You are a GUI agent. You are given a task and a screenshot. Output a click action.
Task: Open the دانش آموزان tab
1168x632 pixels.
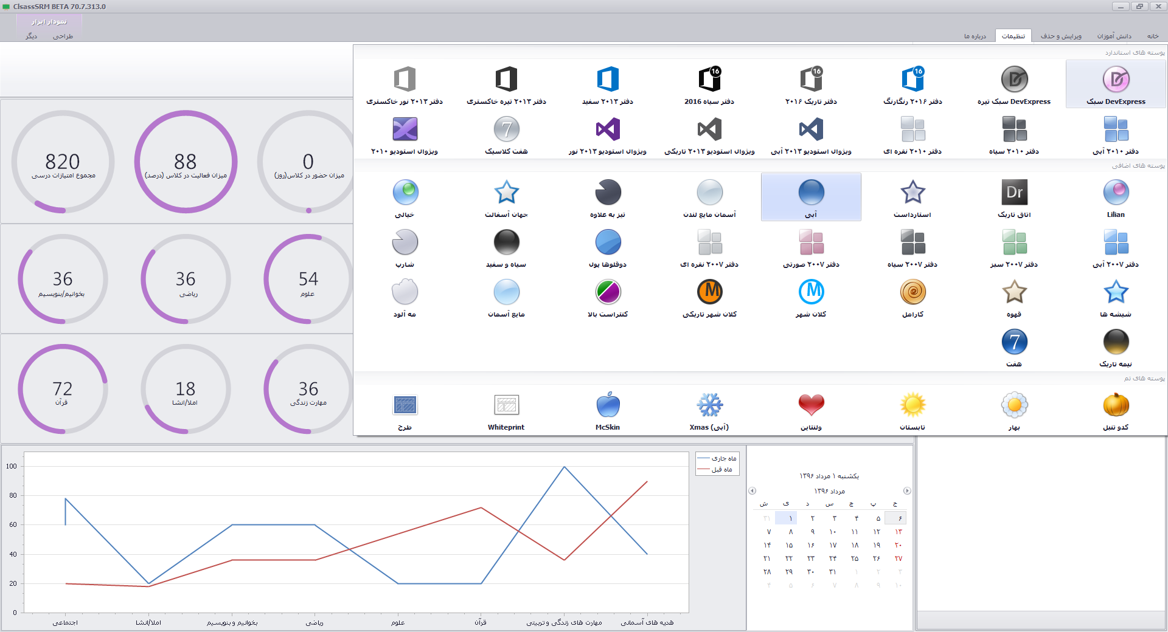1114,36
